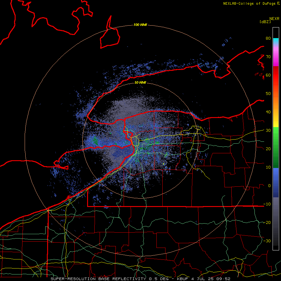
Task: Click the 20 value on the dBZ scale
Action: (x=268, y=149)
